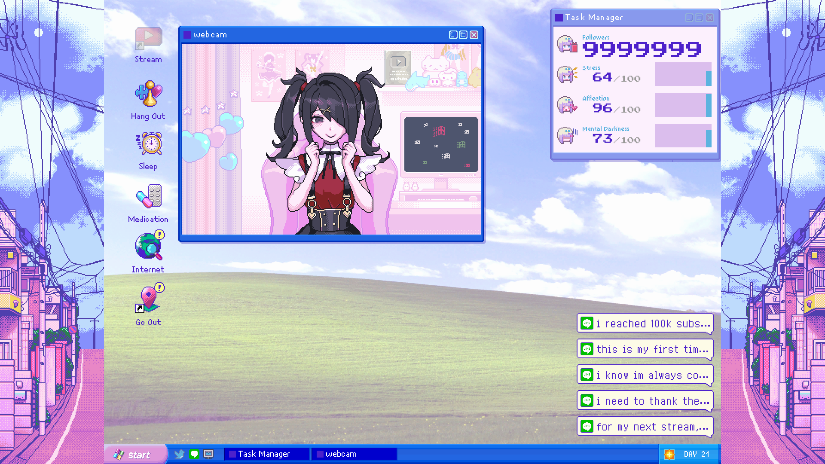
Task: Open the speech bubble icon on the taskbar
Action: [x=194, y=454]
